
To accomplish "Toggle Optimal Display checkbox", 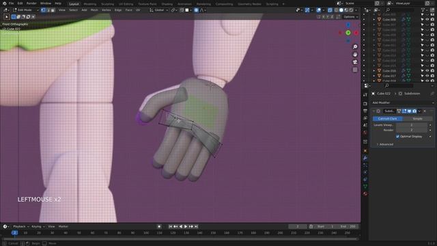I will (x=397, y=137).
